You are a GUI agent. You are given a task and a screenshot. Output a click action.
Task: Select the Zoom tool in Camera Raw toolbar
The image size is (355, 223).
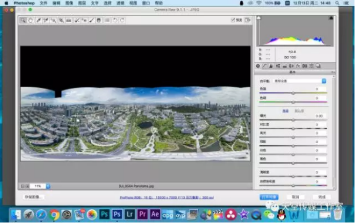[x=23, y=20]
